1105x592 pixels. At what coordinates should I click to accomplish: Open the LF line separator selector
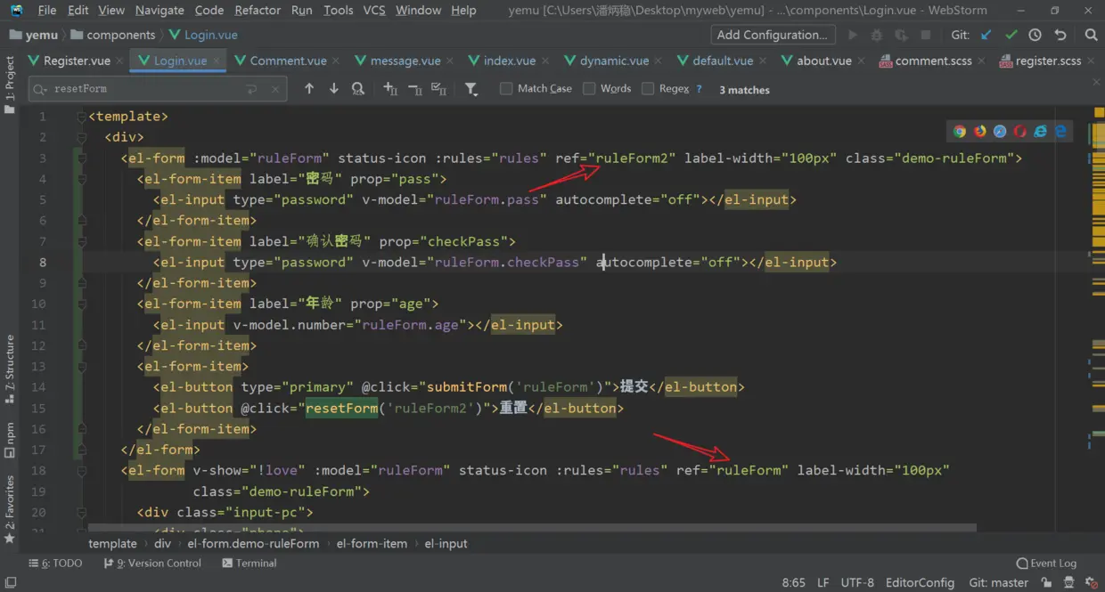pyautogui.click(x=823, y=582)
